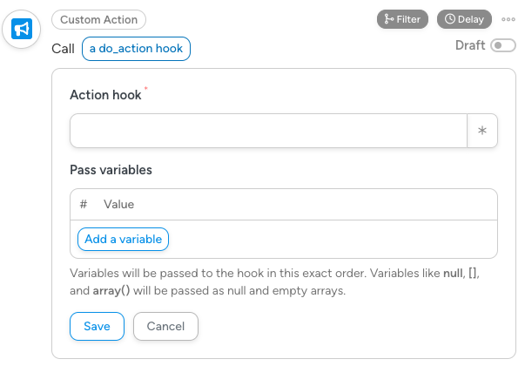525x366 pixels.
Task: Click the blue megaphone action icon
Action: 22,30
